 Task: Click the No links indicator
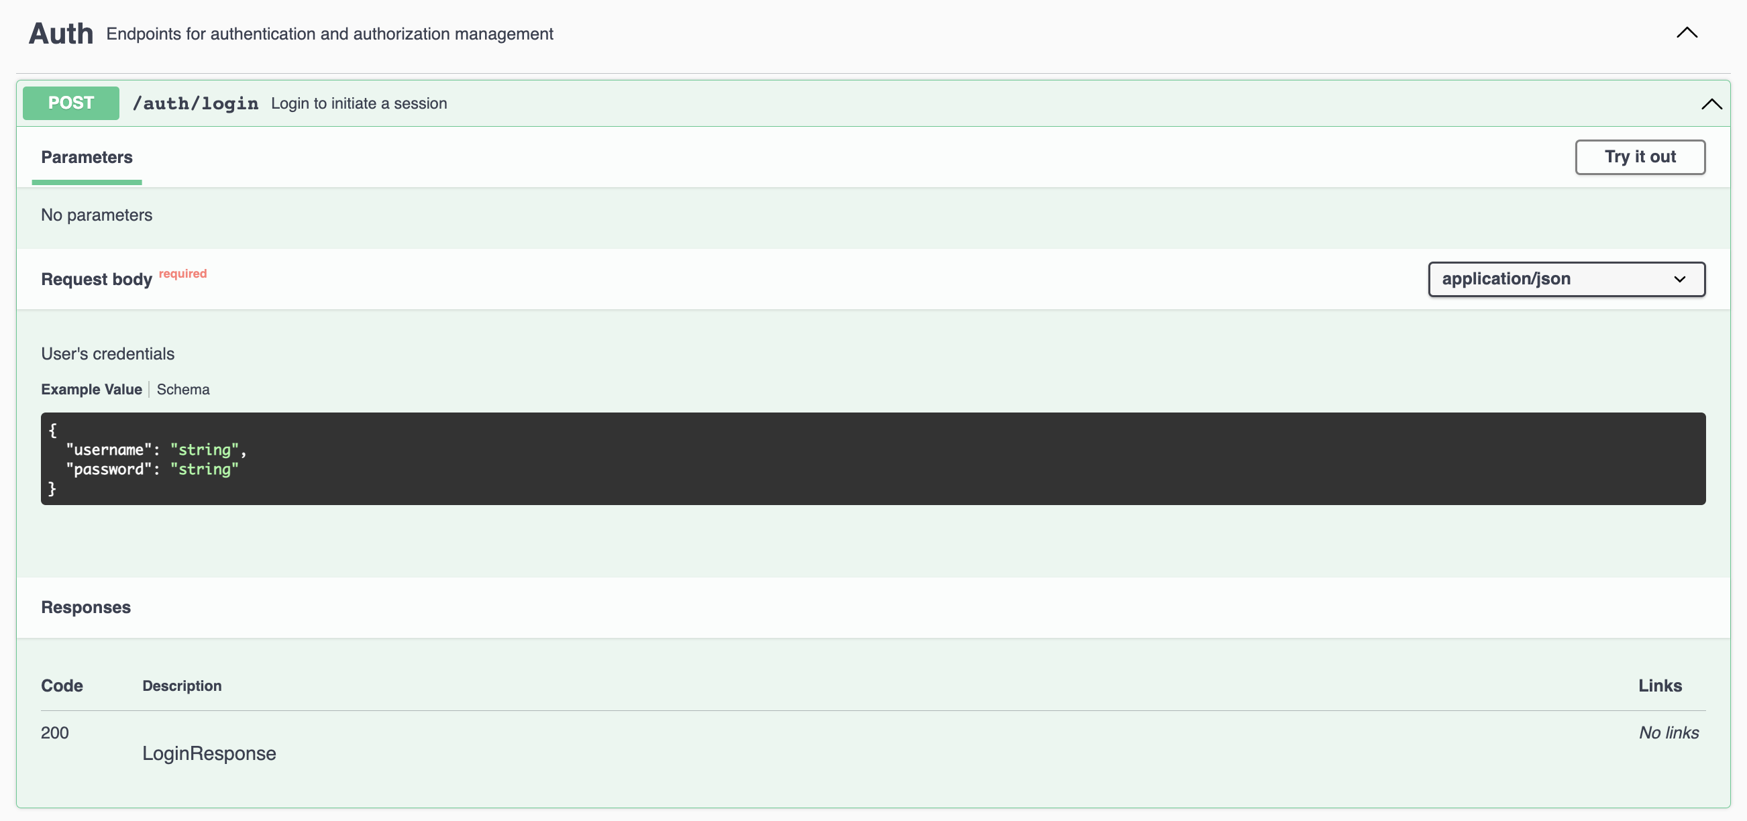pyautogui.click(x=1669, y=732)
